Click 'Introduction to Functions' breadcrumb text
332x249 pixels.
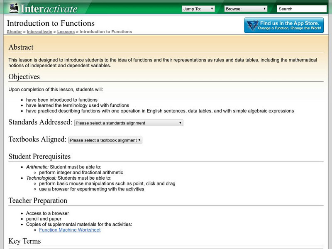click(106, 32)
